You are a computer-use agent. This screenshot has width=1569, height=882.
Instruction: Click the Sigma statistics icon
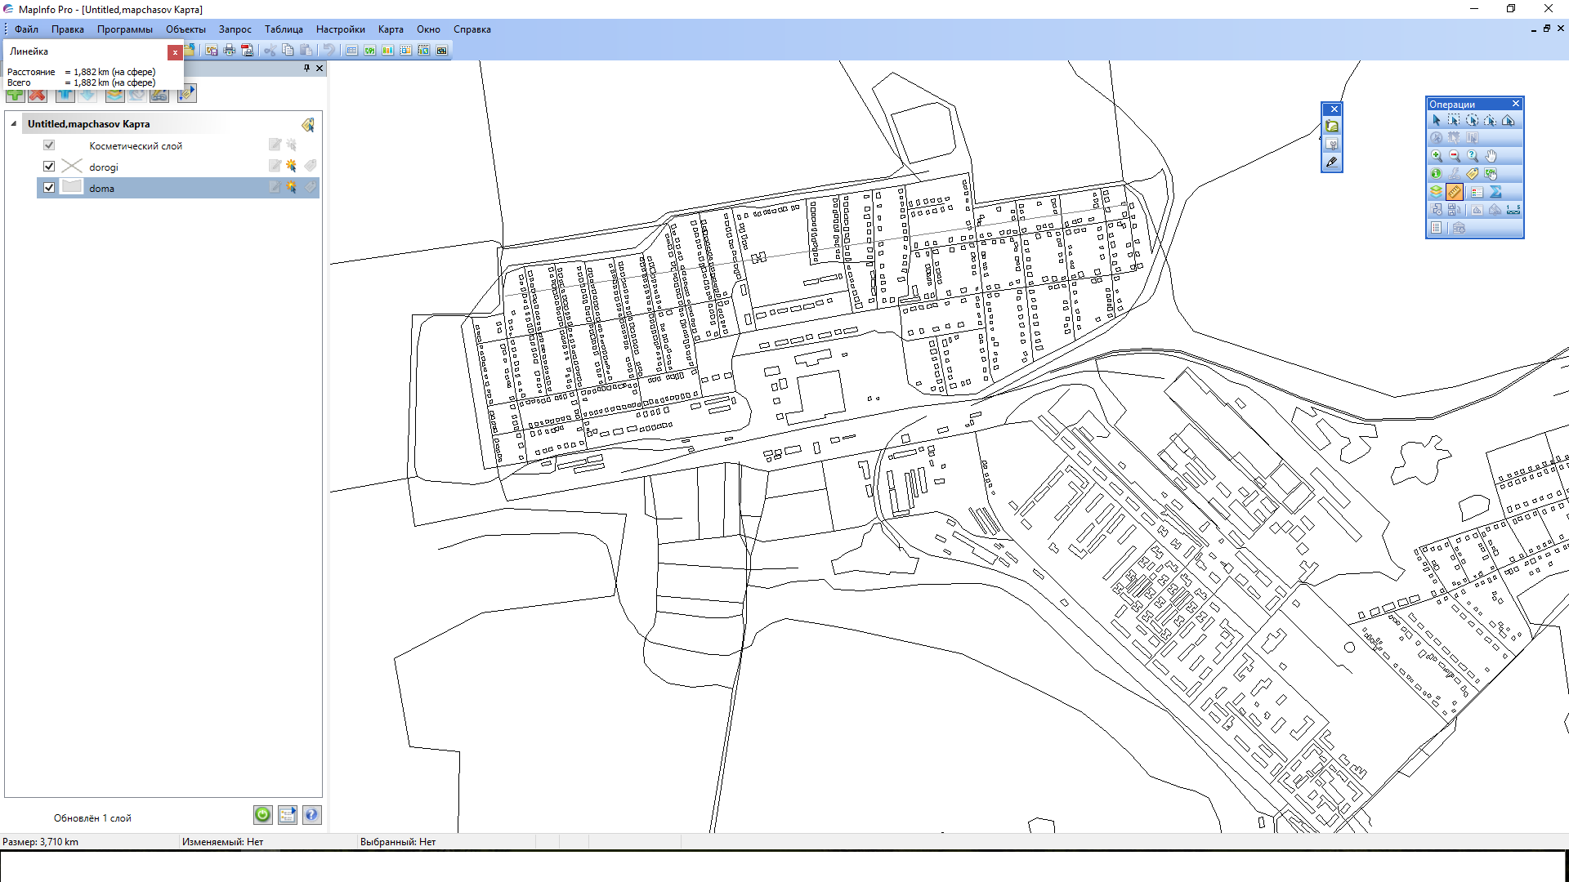pos(1495,192)
